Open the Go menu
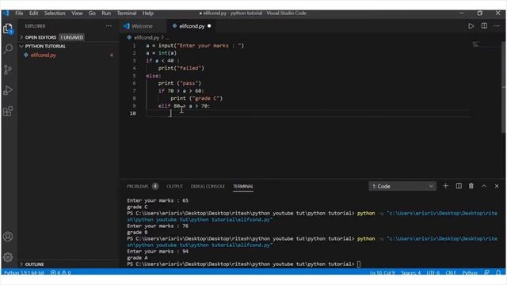Image resolution: width=507 pixels, height=285 pixels. [92, 13]
